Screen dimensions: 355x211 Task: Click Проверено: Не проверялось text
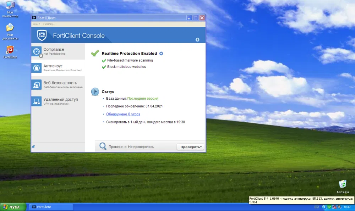(131, 147)
